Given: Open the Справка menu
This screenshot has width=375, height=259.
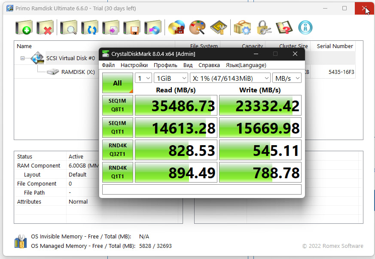Looking at the screenshot, I should pyautogui.click(x=209, y=65).
